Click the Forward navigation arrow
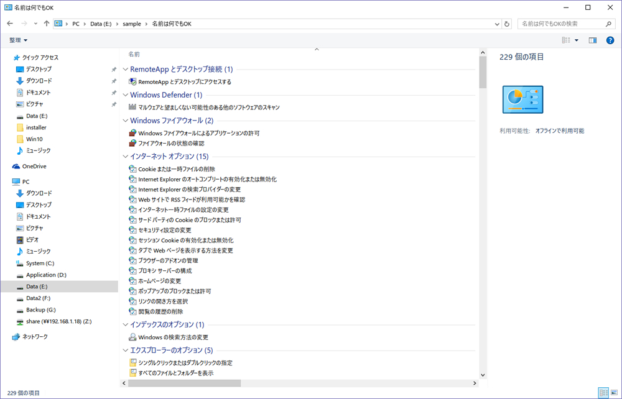The width and height of the screenshot is (622, 399). (24, 24)
